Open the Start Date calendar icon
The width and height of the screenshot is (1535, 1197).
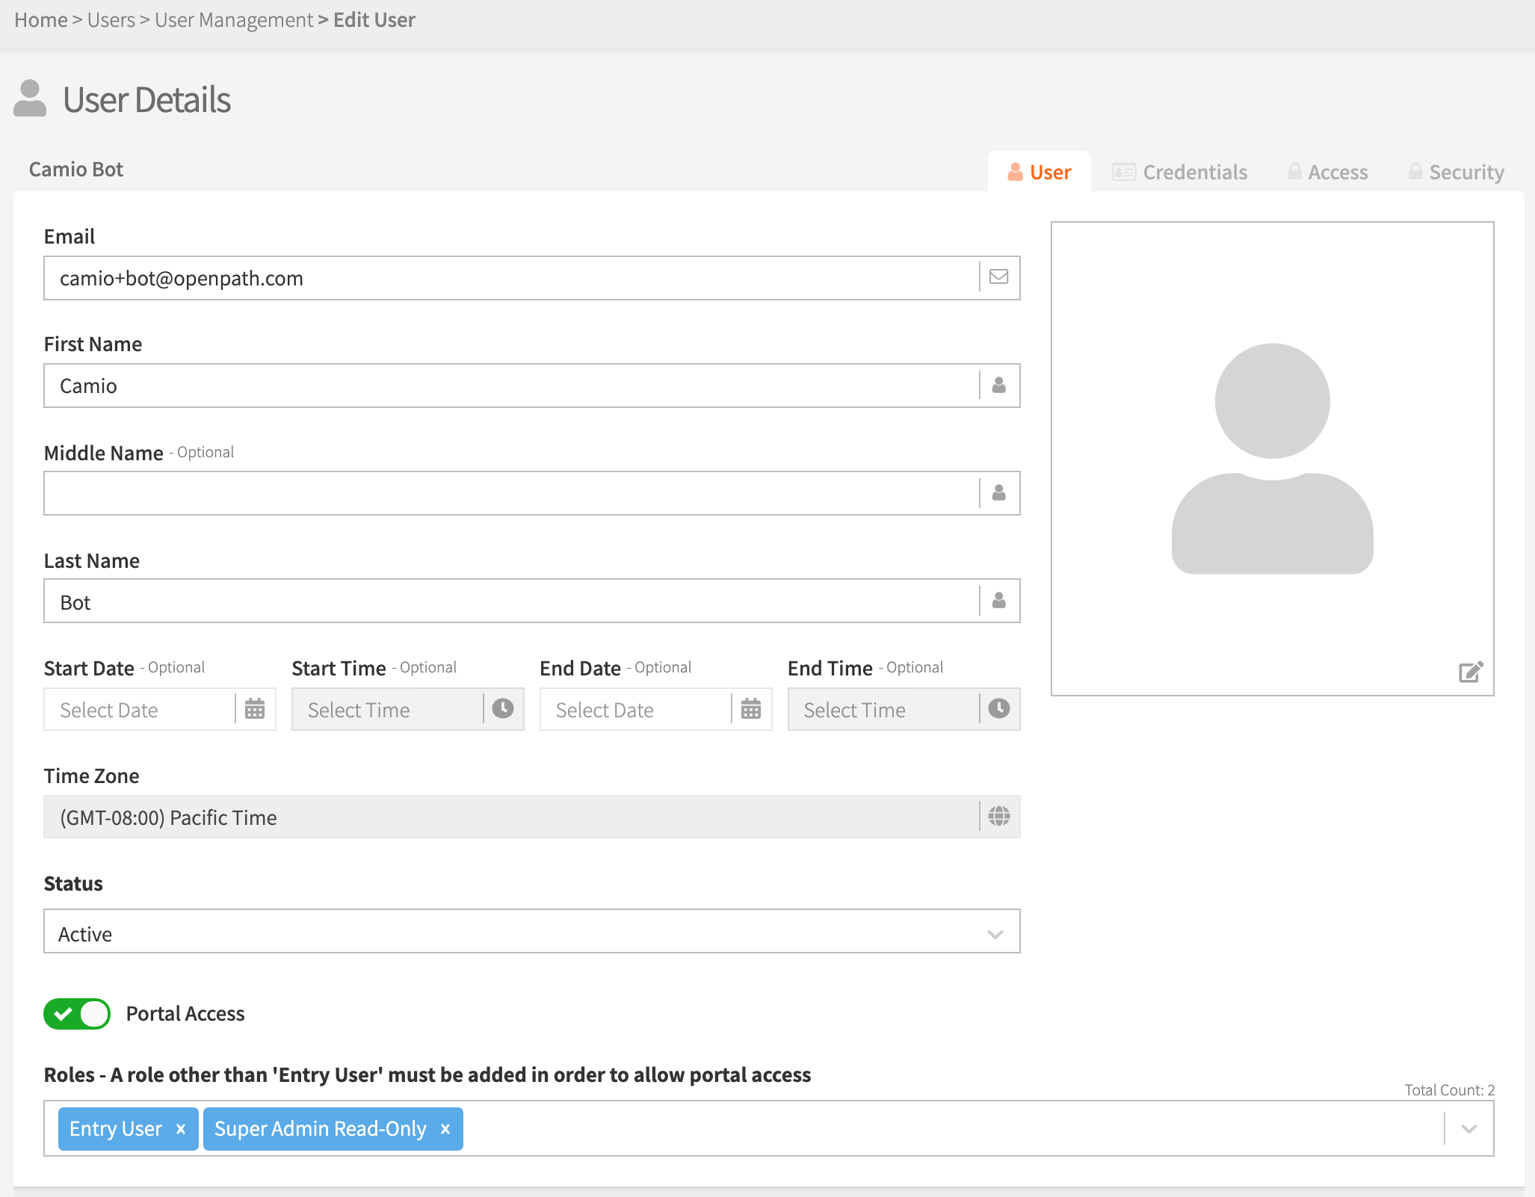coord(255,709)
